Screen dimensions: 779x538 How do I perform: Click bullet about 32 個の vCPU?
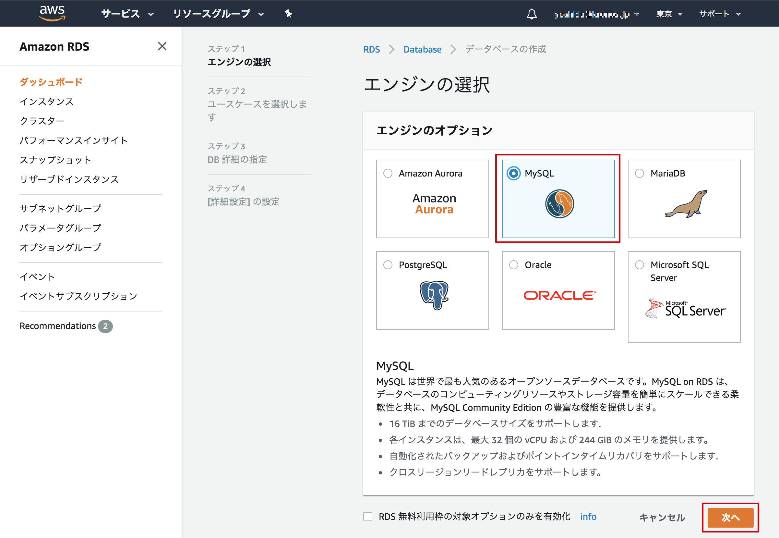pyautogui.click(x=549, y=440)
